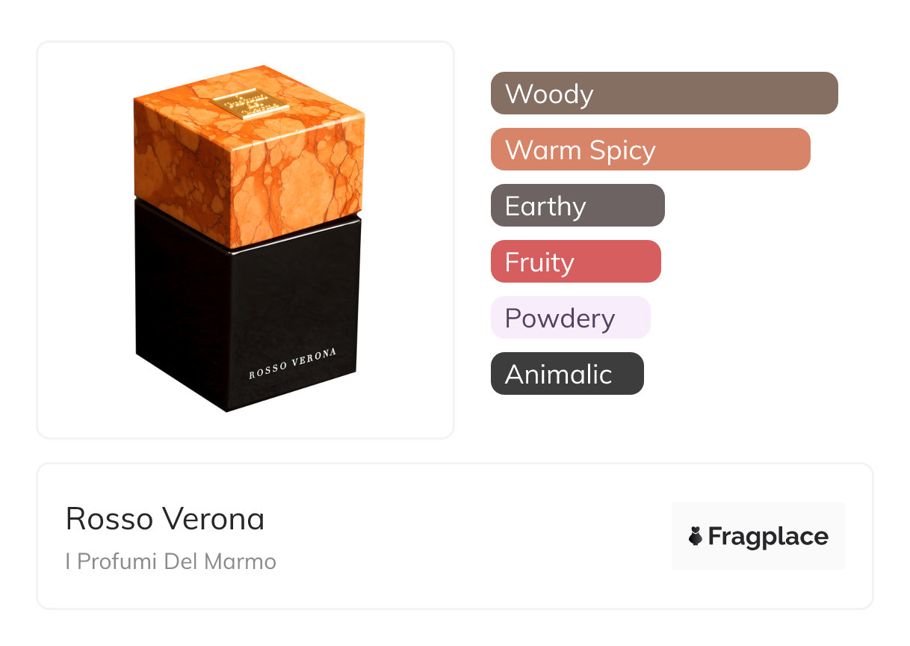Open the perfume bottle product image
This screenshot has height=646, width=910.
pos(247,239)
